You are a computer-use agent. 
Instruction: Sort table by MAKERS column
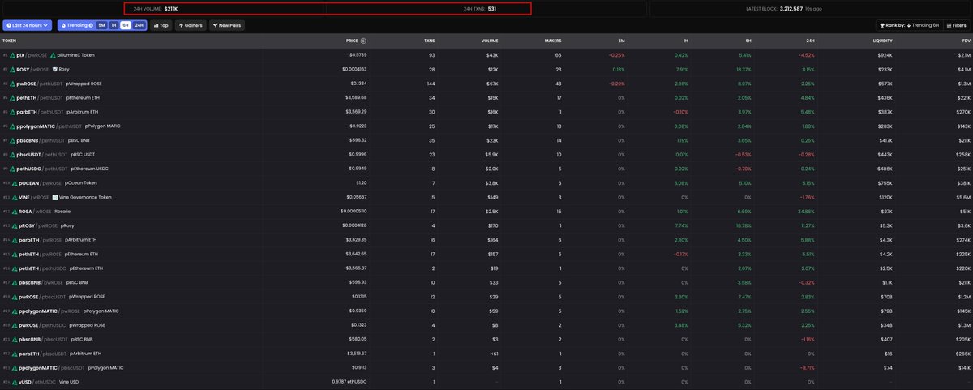(x=554, y=40)
